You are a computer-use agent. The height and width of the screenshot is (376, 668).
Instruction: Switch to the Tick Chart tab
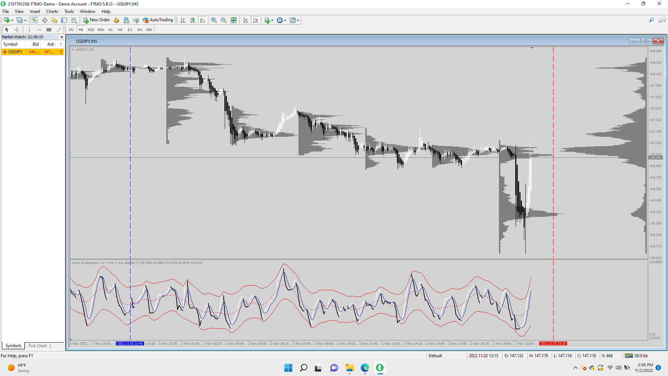[37, 346]
